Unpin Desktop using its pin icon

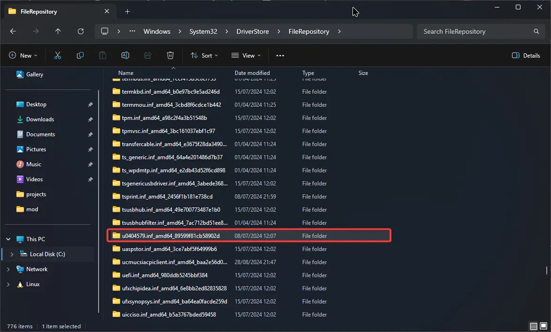point(90,104)
